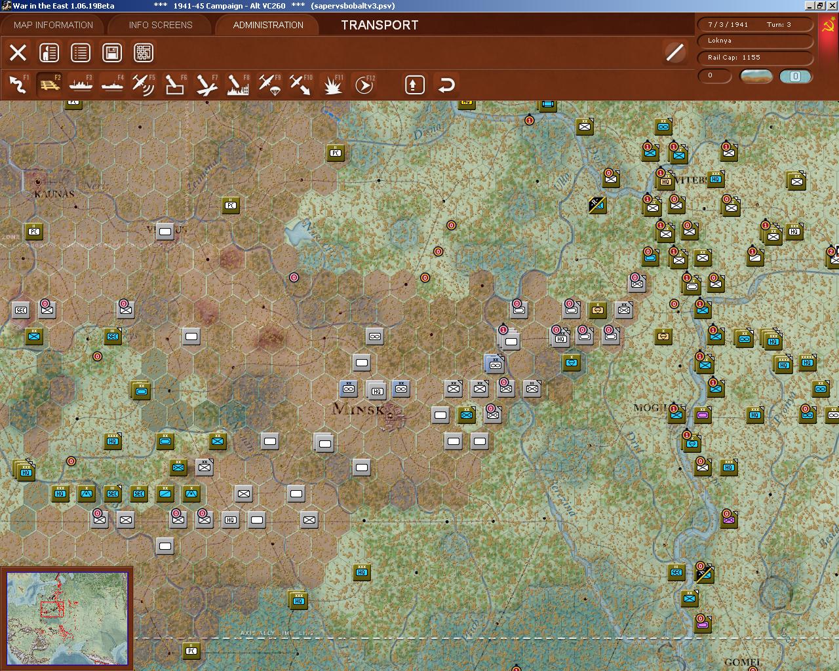Select the PC counter below Kaunas
The width and height of the screenshot is (839, 671).
click(34, 231)
